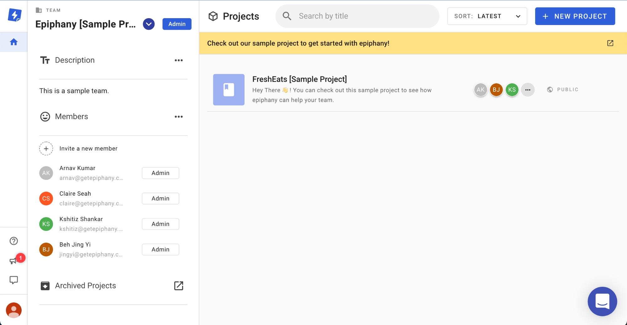Open the FreshEats sample project thumbnail

pyautogui.click(x=229, y=90)
